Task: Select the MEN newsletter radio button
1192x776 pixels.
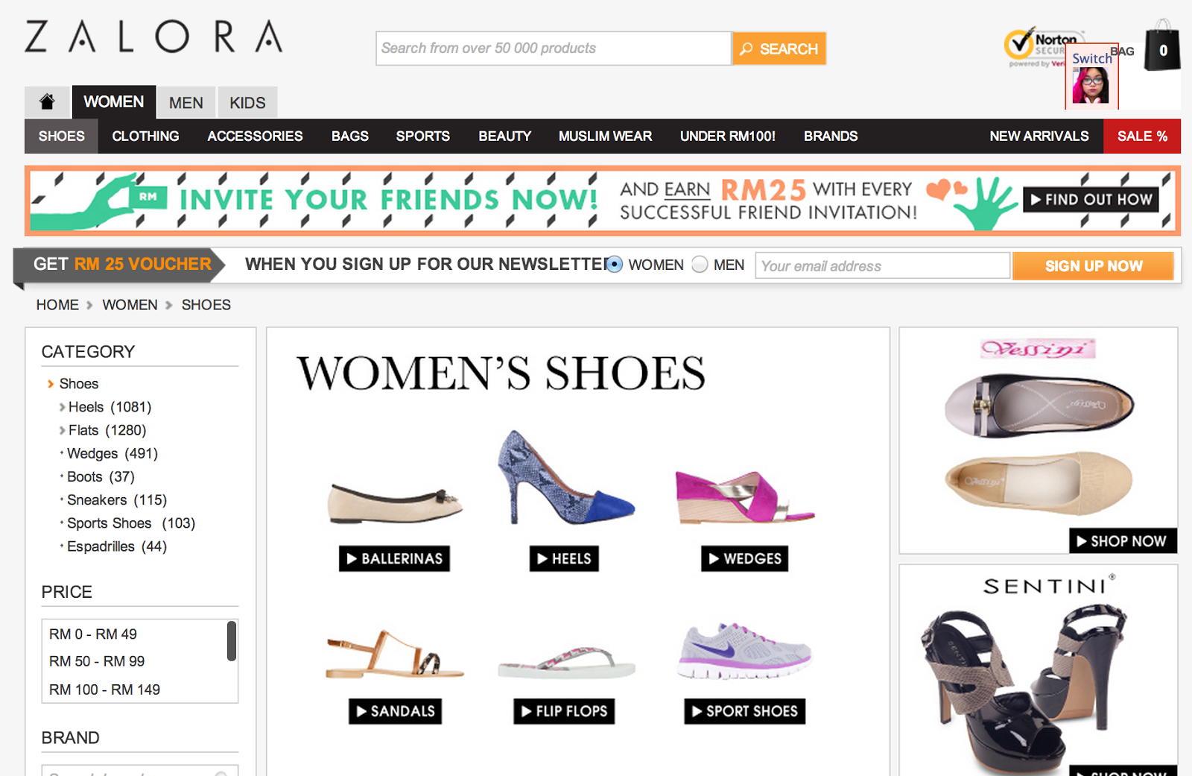Action: (700, 265)
